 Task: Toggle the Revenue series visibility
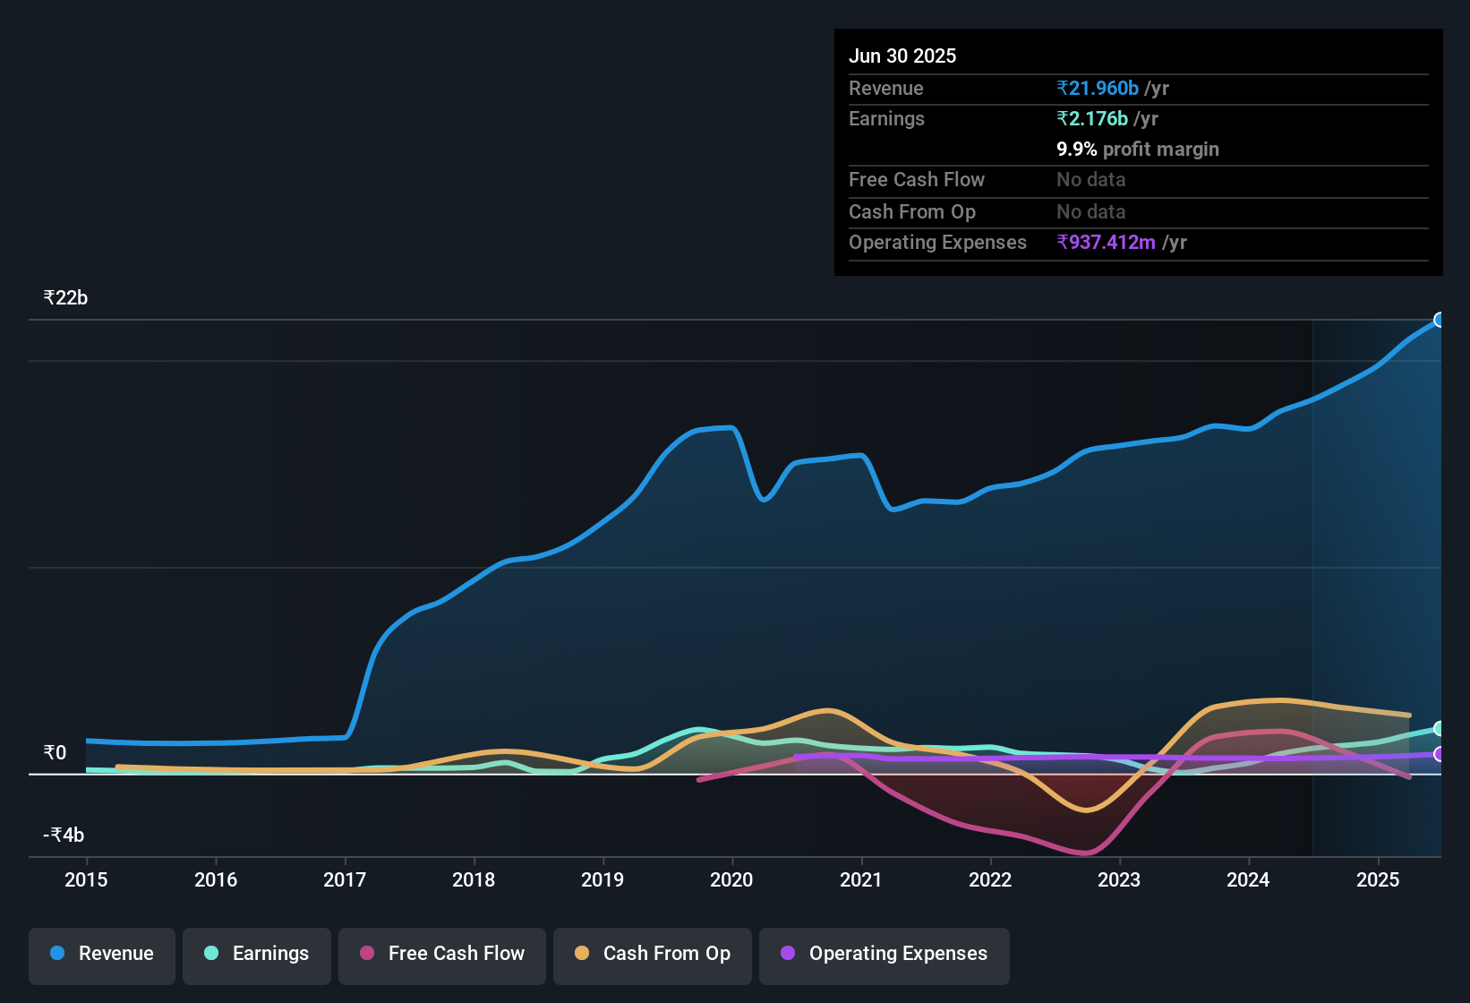[x=101, y=954]
